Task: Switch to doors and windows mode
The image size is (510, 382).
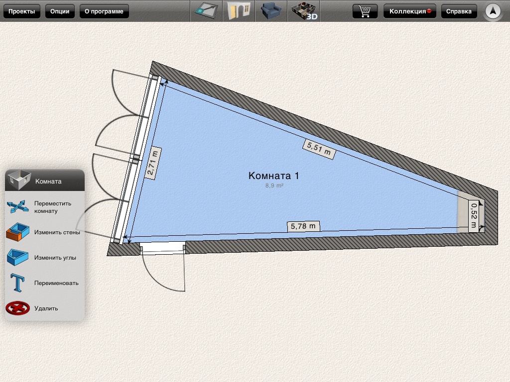Action: [239, 11]
